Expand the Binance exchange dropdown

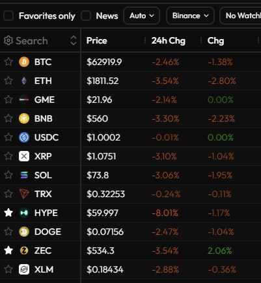tap(190, 16)
